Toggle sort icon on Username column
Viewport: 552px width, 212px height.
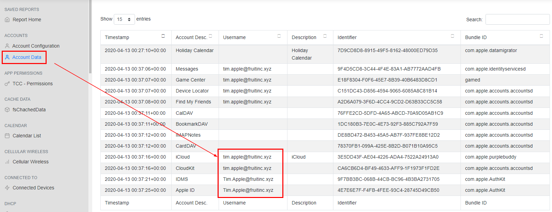pos(279,36)
